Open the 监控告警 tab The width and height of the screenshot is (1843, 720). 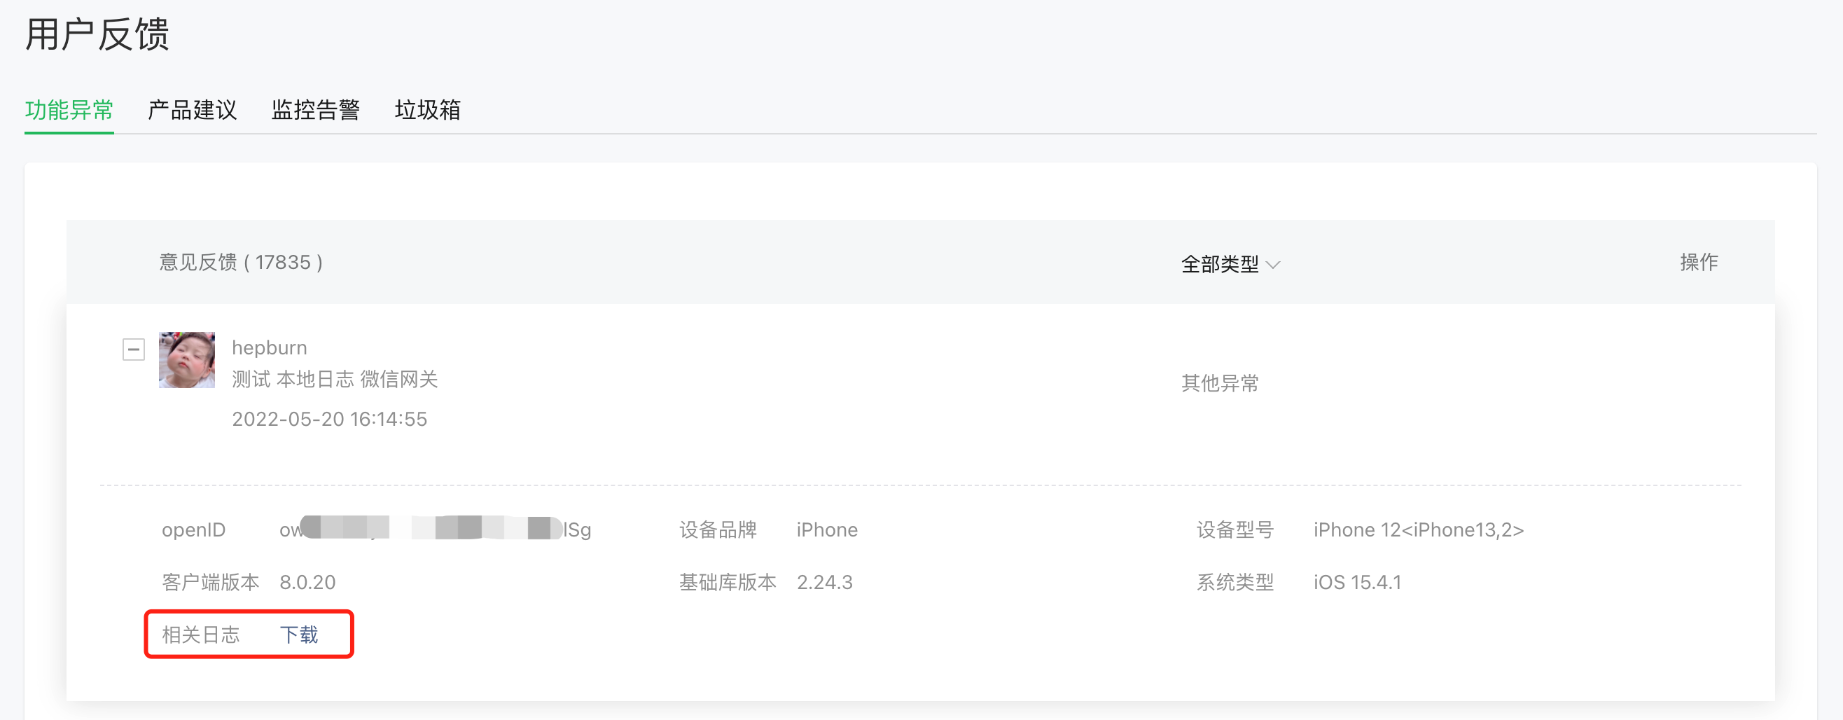click(316, 109)
